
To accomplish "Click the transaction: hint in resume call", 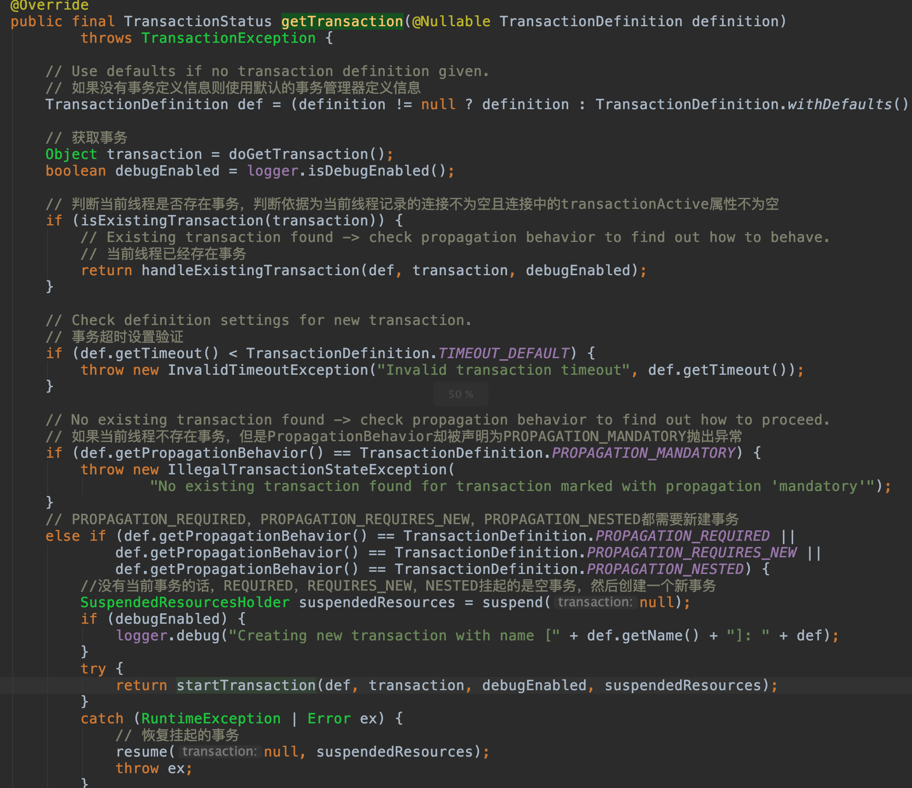I will pos(219,751).
